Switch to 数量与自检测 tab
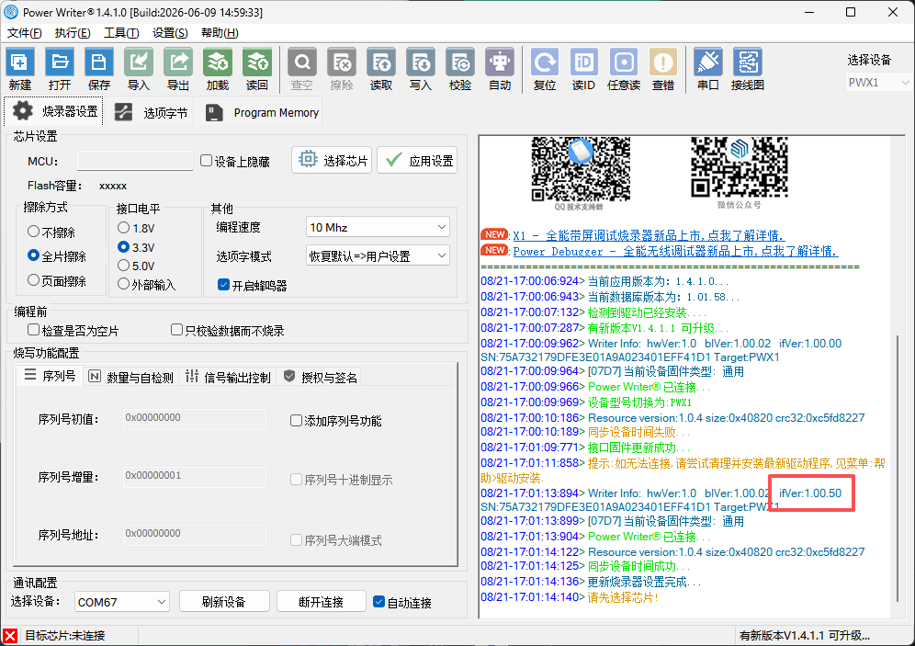This screenshot has height=646, width=915. point(130,377)
